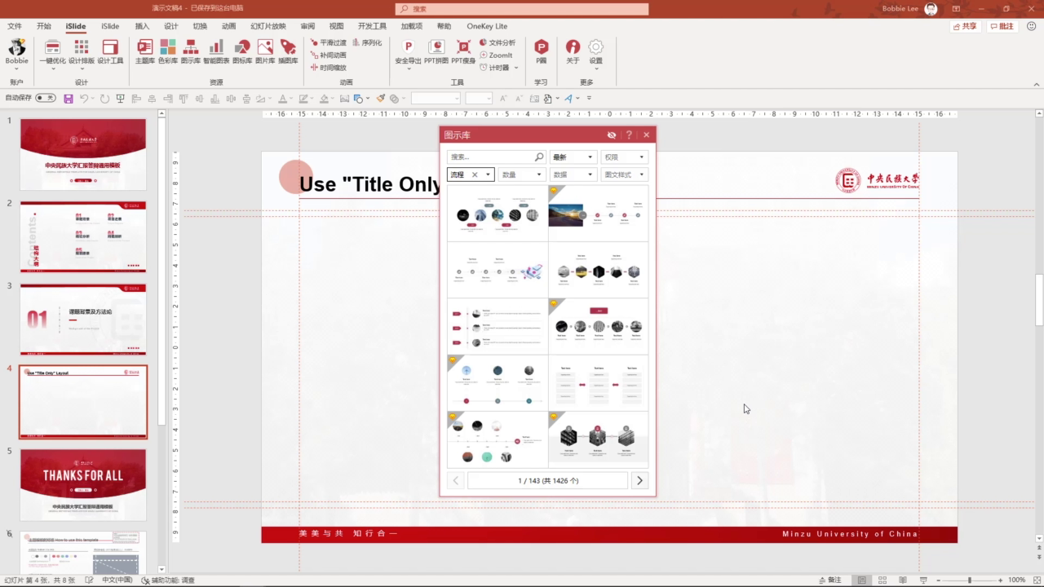
Task: Switch to the 开始 ribbon tab
Action: pyautogui.click(x=43, y=26)
